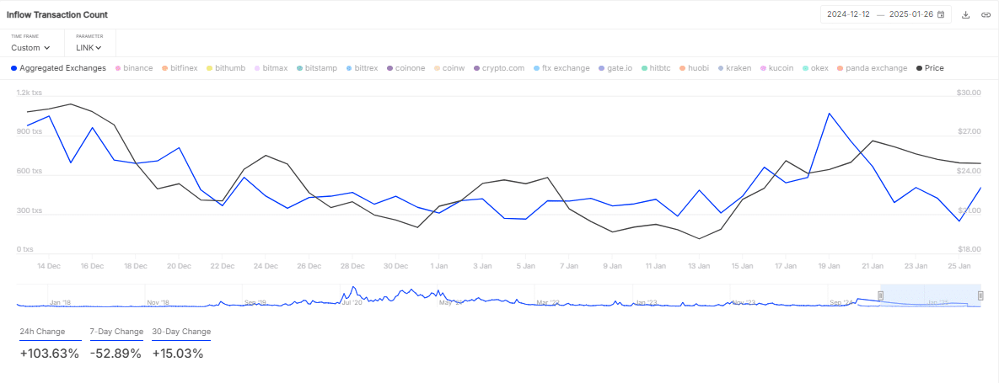The height and width of the screenshot is (383, 999).
Task: Select the 7-Day Change tab
Action: 116,332
